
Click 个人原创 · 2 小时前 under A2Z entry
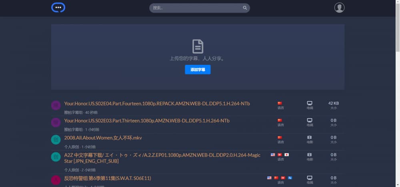[x=80, y=170]
